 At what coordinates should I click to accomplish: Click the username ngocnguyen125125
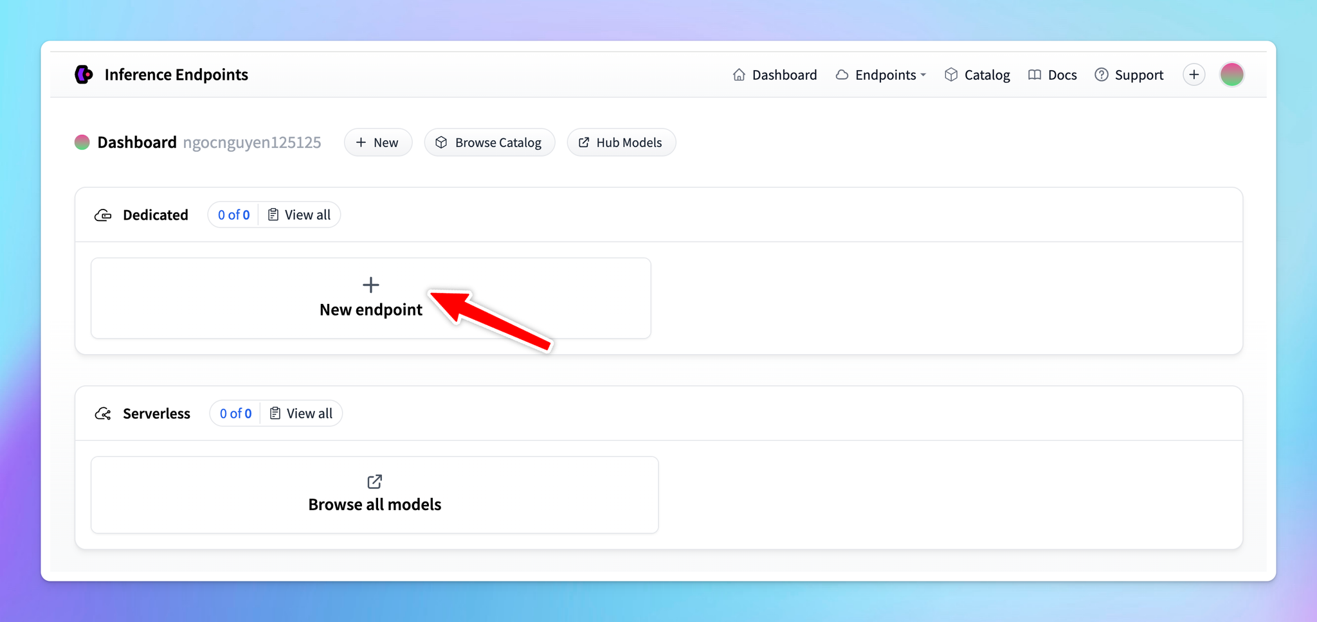coord(252,143)
